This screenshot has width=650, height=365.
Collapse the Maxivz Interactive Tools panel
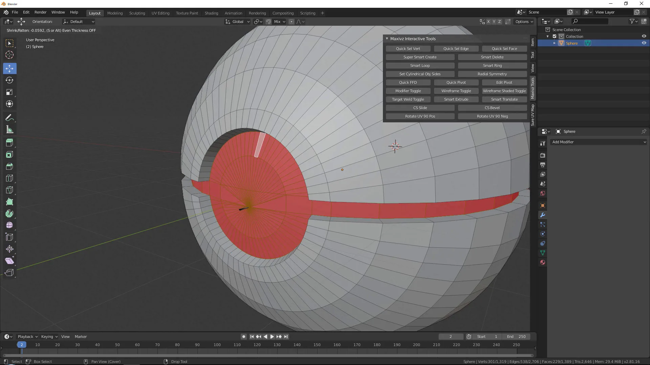387,39
